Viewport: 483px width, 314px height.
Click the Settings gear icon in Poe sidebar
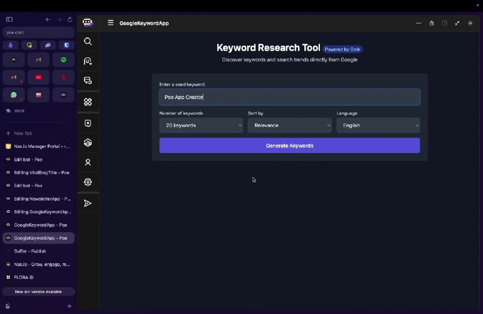coord(88,182)
